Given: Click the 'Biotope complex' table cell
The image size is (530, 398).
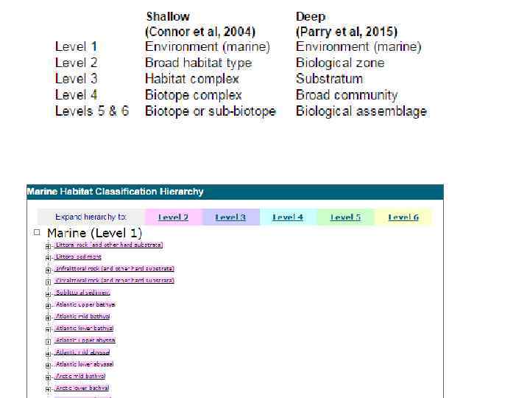Looking at the screenshot, I should [194, 95].
